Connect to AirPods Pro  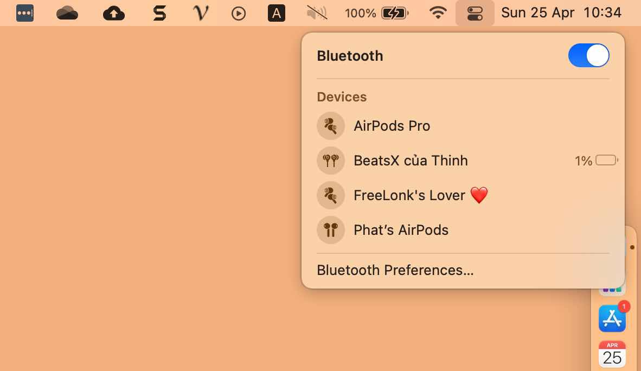(392, 126)
